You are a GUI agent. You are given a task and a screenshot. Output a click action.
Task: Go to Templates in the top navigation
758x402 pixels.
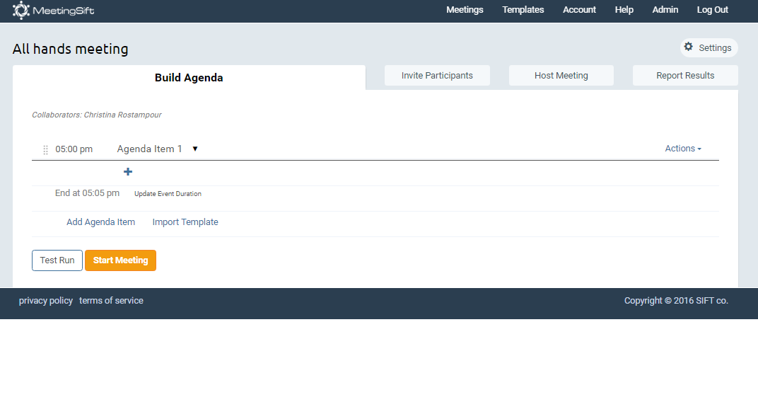(523, 10)
